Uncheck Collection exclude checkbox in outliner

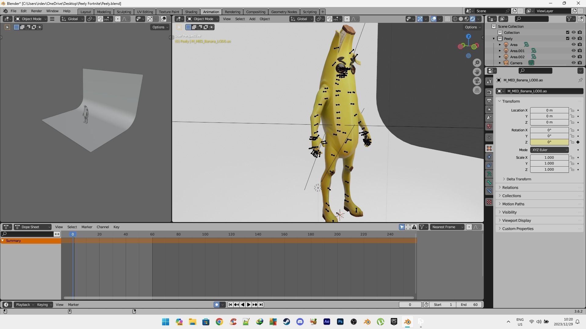click(568, 33)
